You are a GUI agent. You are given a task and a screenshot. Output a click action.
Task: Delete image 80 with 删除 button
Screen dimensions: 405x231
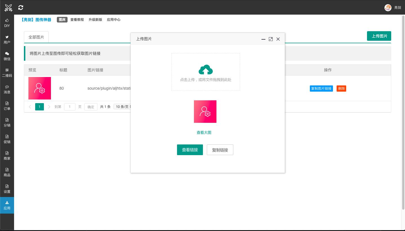341,89
